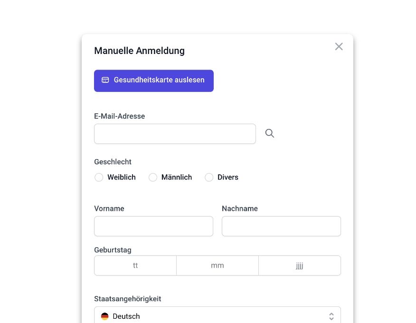Pick the Divers radio button
This screenshot has width=416, height=323.
coord(209,177)
